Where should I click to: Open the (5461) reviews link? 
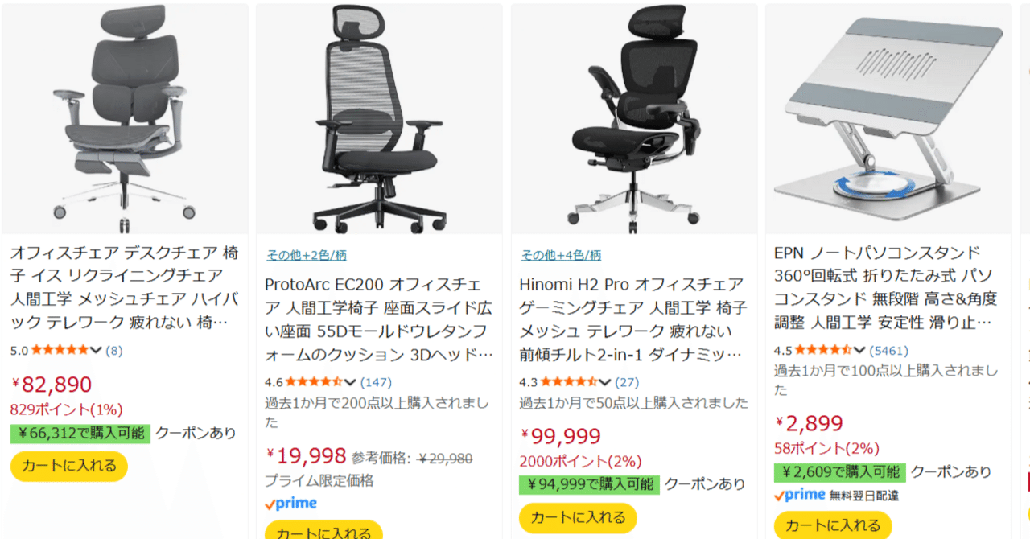(889, 350)
